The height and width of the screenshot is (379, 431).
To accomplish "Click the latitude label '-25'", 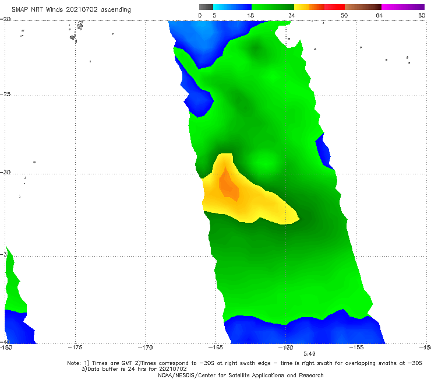I will click(5, 94).
